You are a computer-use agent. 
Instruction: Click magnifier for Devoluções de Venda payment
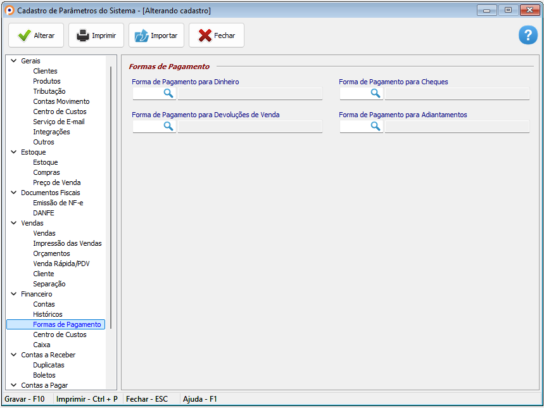(168, 126)
